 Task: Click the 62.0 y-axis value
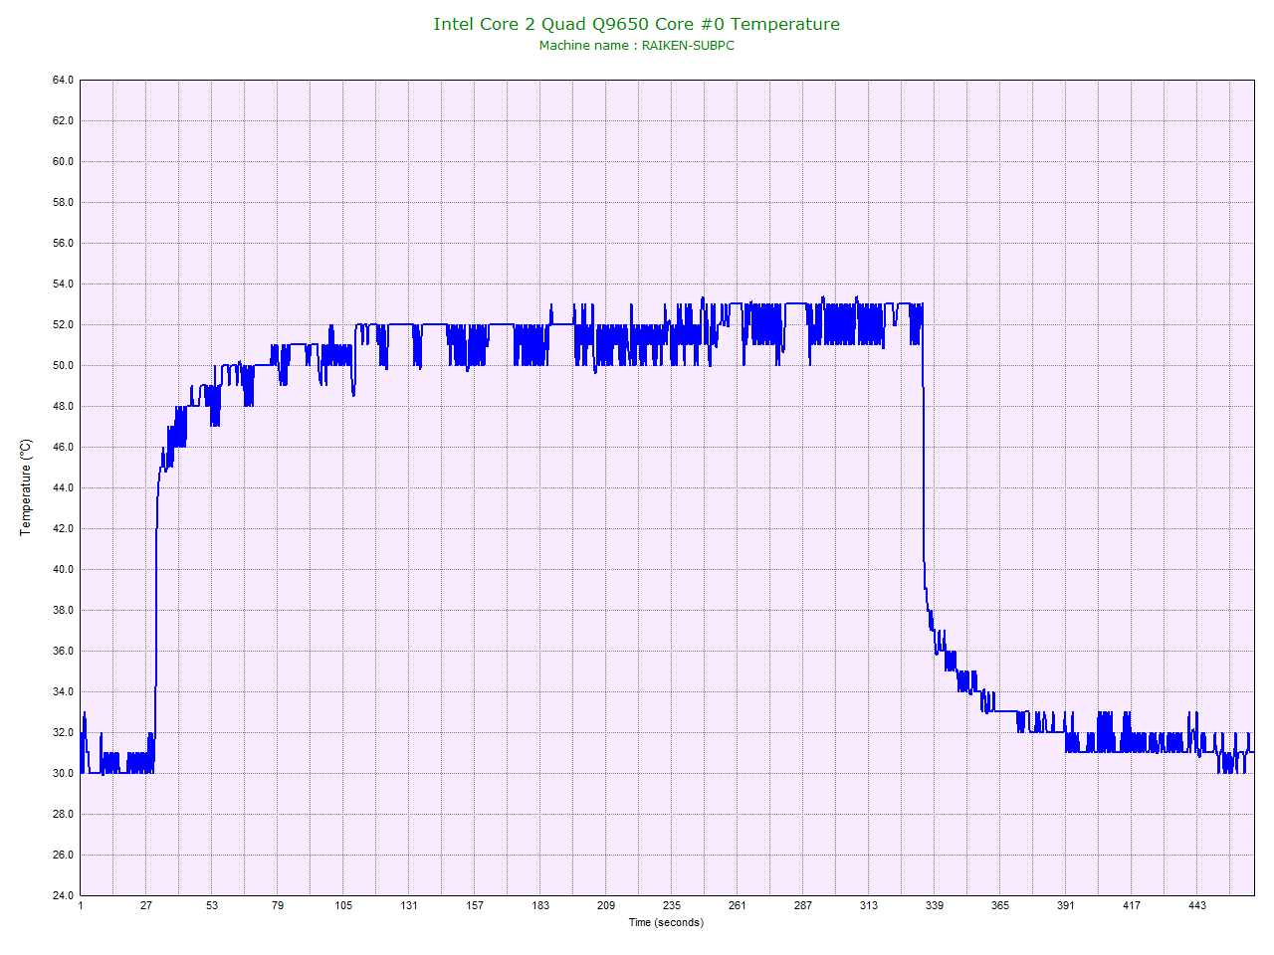click(63, 120)
